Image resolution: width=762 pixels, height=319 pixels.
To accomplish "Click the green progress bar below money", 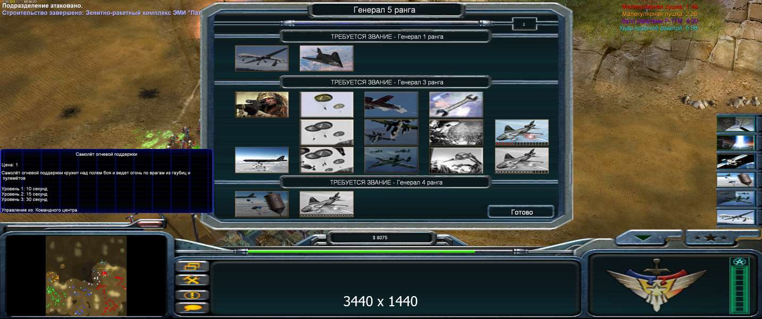I will (362, 251).
